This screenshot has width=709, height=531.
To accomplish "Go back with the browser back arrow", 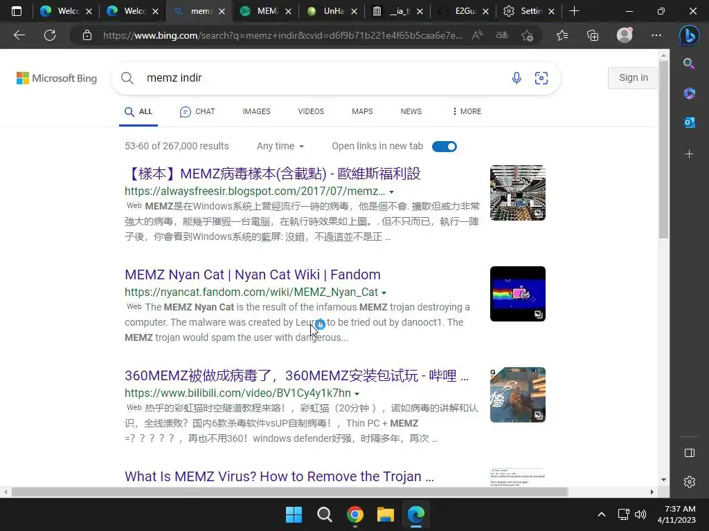I will tap(19, 35).
